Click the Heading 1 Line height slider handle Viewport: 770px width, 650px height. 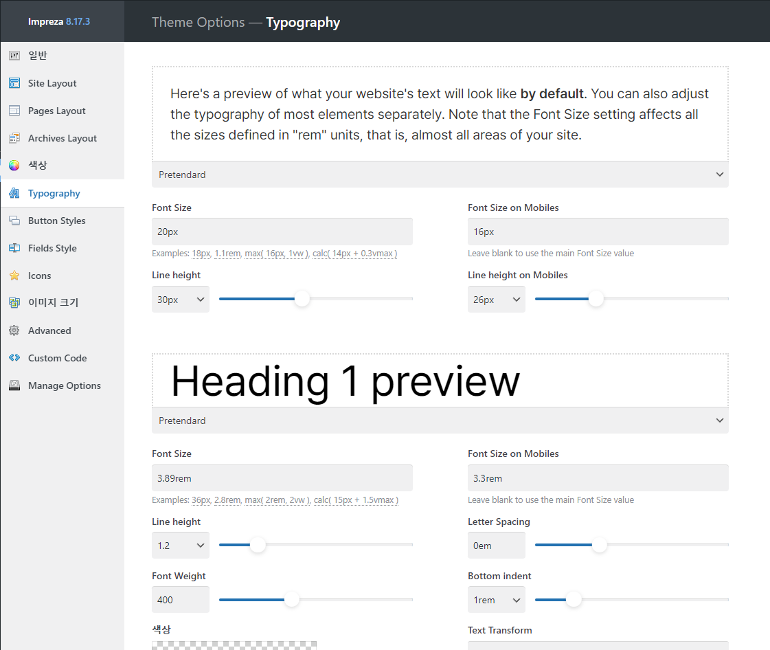point(258,545)
